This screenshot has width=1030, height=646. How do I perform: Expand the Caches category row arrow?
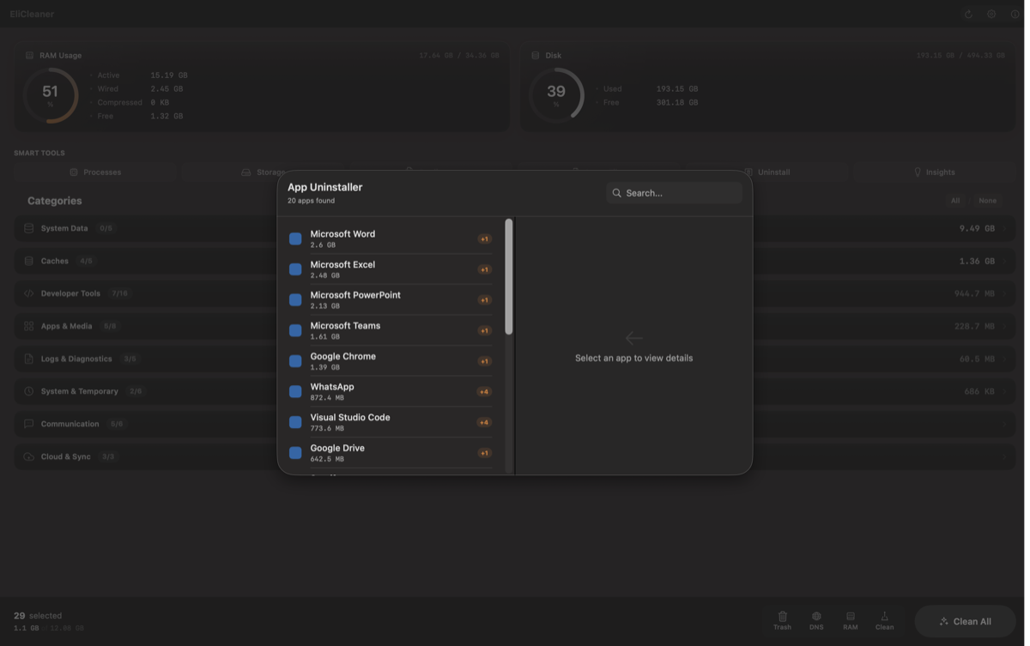(1005, 262)
